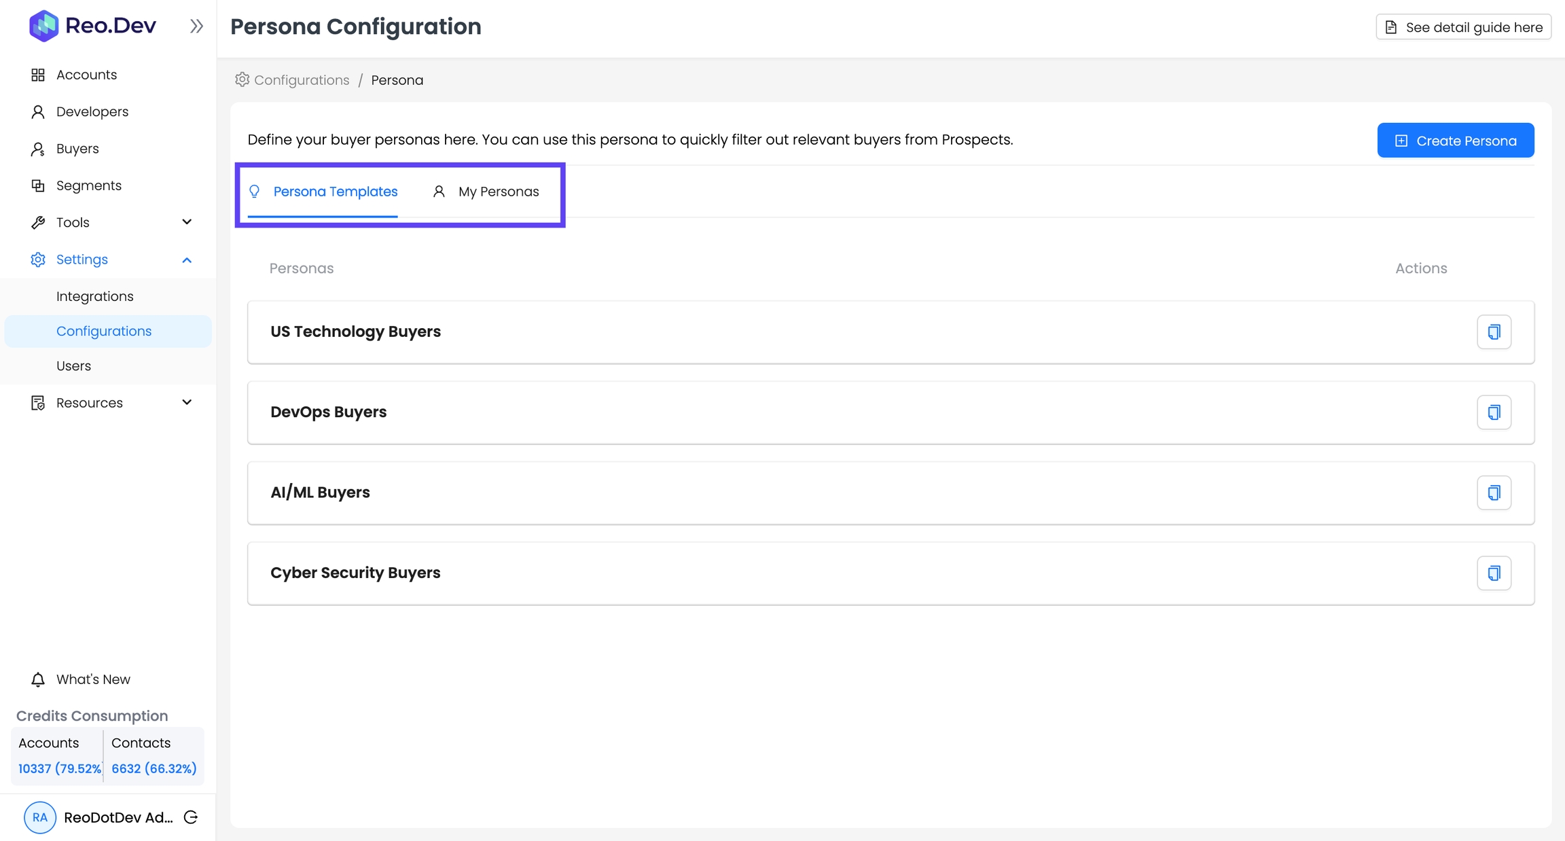This screenshot has height=841, width=1565.
Task: Navigate to Segments in sidebar
Action: (88, 185)
